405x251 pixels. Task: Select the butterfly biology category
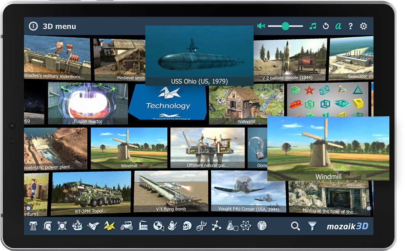(172, 226)
